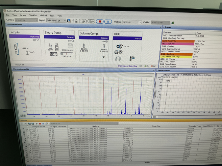Click the QQQ tab under Spectrum pane
Viewport: 222px width, 166px height.
coord(154,117)
